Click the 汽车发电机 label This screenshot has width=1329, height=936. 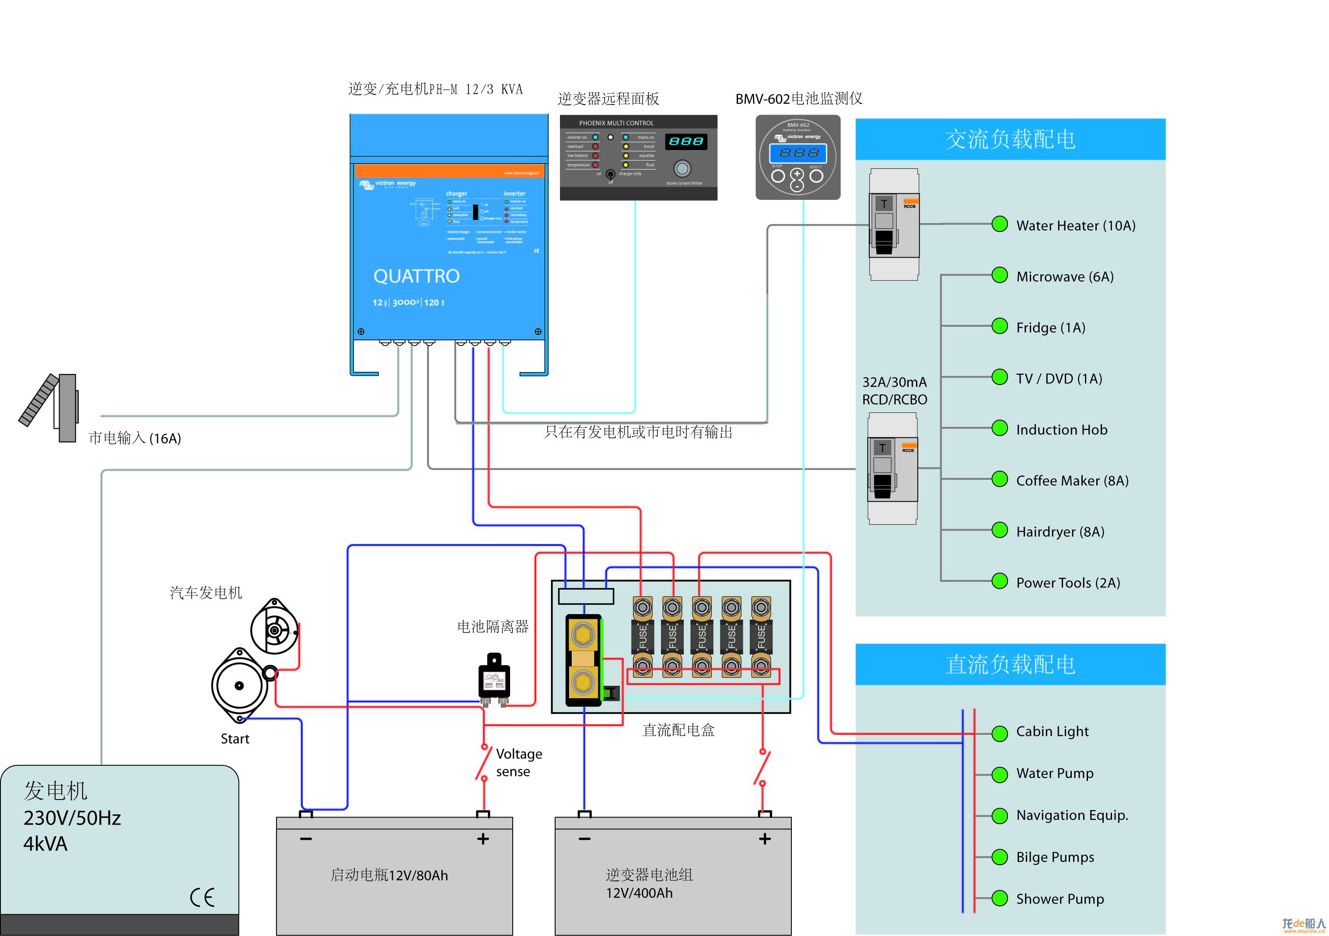pos(206,593)
